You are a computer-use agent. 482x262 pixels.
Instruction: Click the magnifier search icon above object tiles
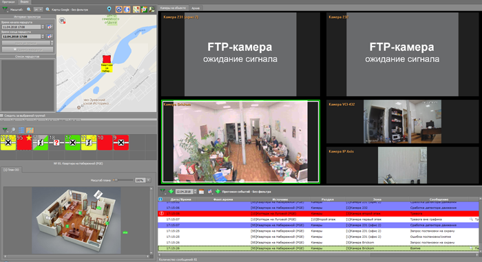tap(13, 130)
